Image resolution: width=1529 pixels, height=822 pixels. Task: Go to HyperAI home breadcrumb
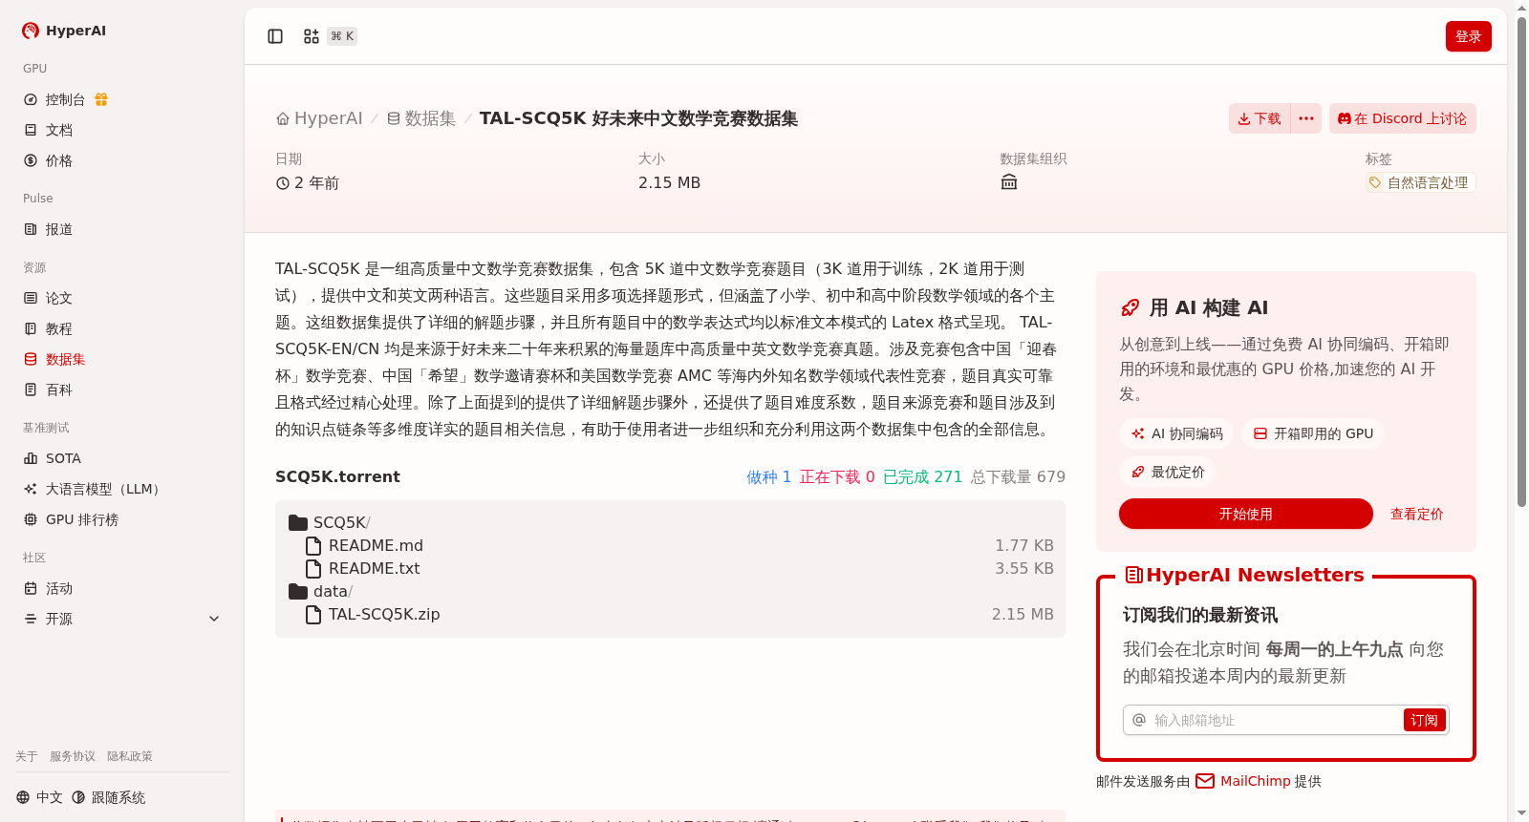319,118
